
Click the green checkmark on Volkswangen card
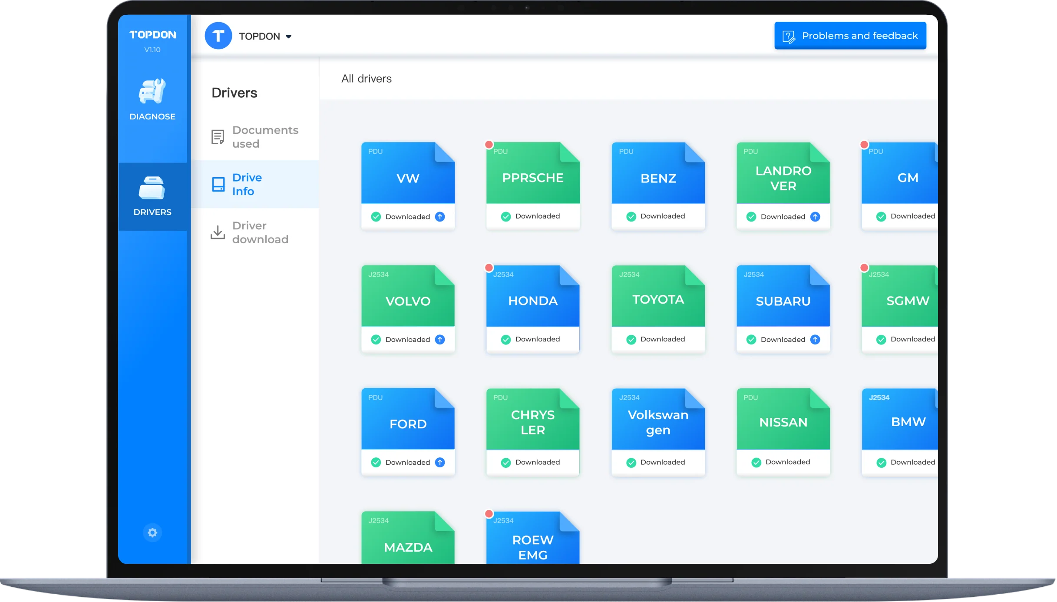point(631,462)
